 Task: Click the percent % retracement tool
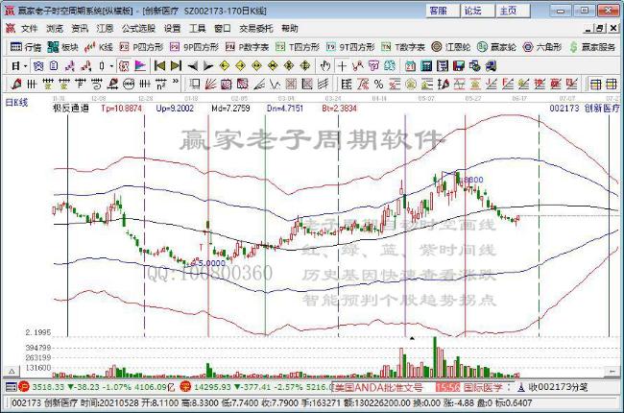(378, 84)
